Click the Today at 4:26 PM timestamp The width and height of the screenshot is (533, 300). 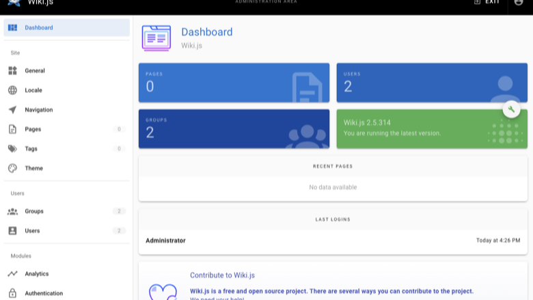coord(498,241)
